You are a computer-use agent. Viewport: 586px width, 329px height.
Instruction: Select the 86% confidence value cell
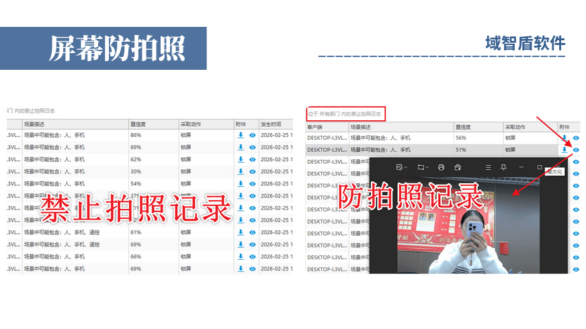[x=136, y=135]
